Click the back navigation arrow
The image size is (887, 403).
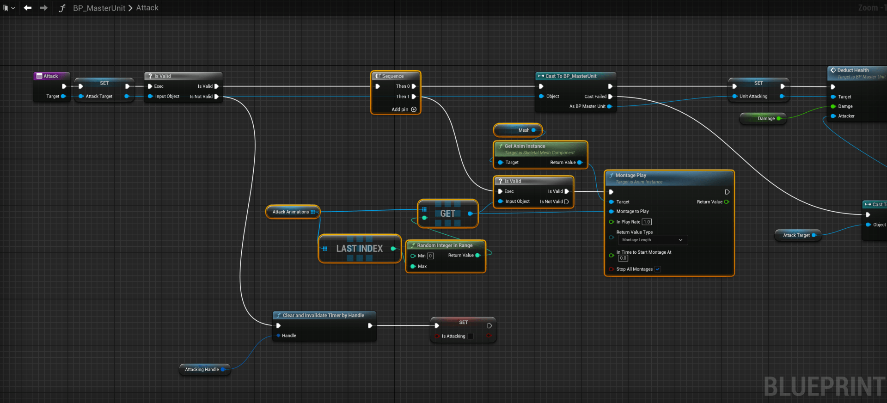coord(28,8)
